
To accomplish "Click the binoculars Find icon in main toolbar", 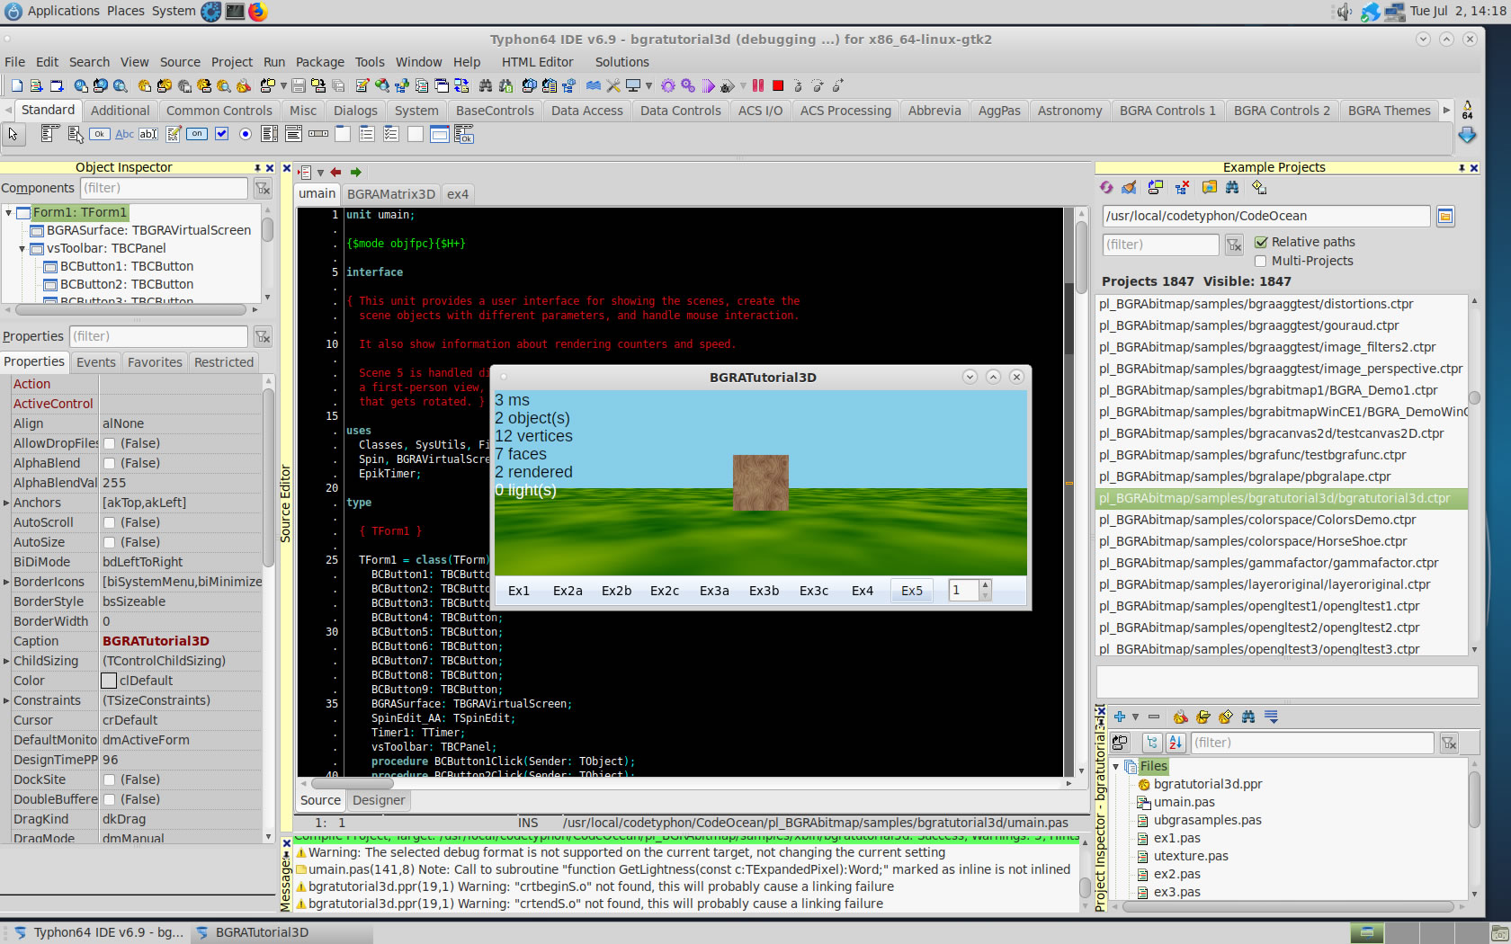I will point(486,85).
